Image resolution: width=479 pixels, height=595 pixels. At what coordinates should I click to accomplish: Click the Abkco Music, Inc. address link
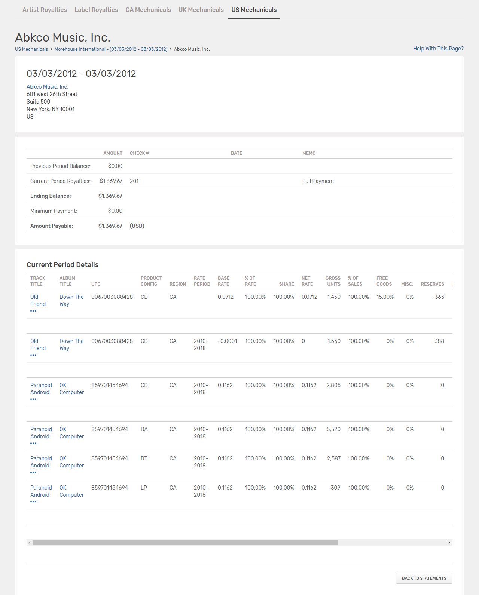[x=48, y=87]
